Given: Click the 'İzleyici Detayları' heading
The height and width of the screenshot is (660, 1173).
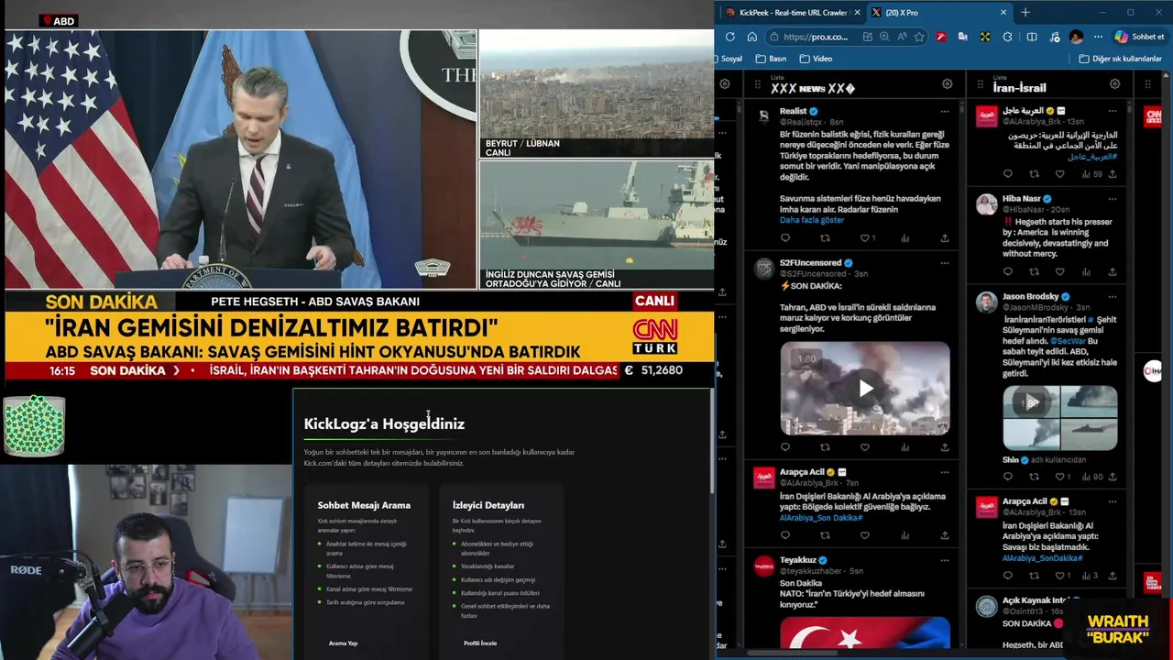Looking at the screenshot, I should tap(488, 505).
